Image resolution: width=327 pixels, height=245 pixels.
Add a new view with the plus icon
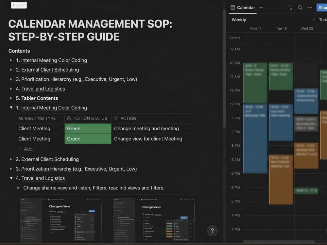pyautogui.click(x=261, y=8)
